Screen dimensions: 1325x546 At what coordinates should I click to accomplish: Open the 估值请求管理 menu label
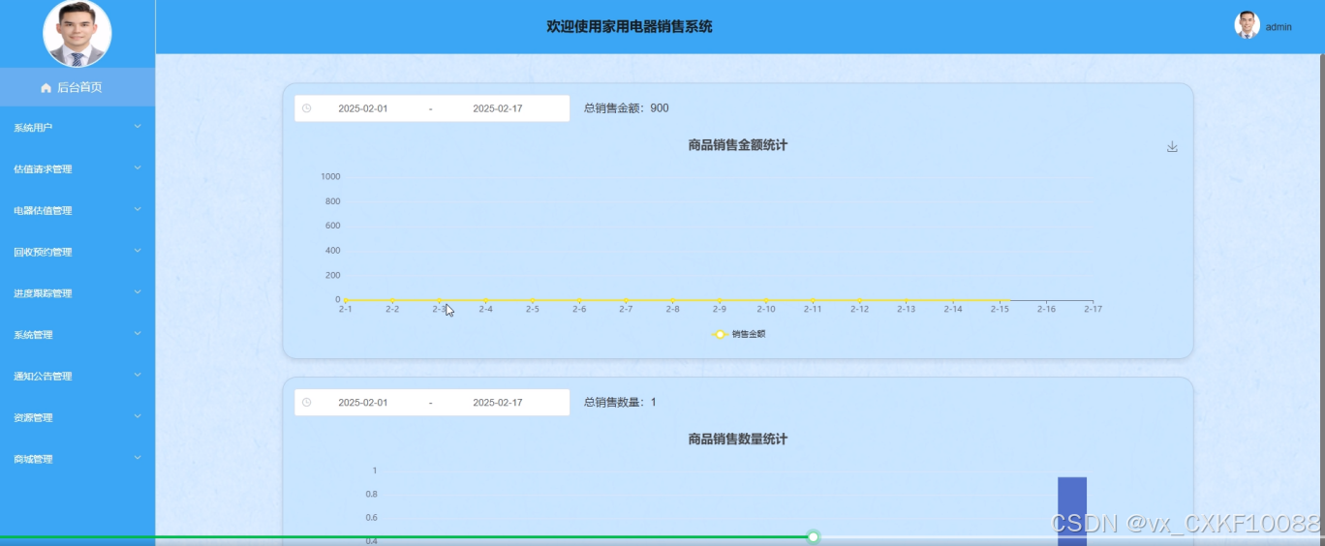pyautogui.click(x=43, y=169)
